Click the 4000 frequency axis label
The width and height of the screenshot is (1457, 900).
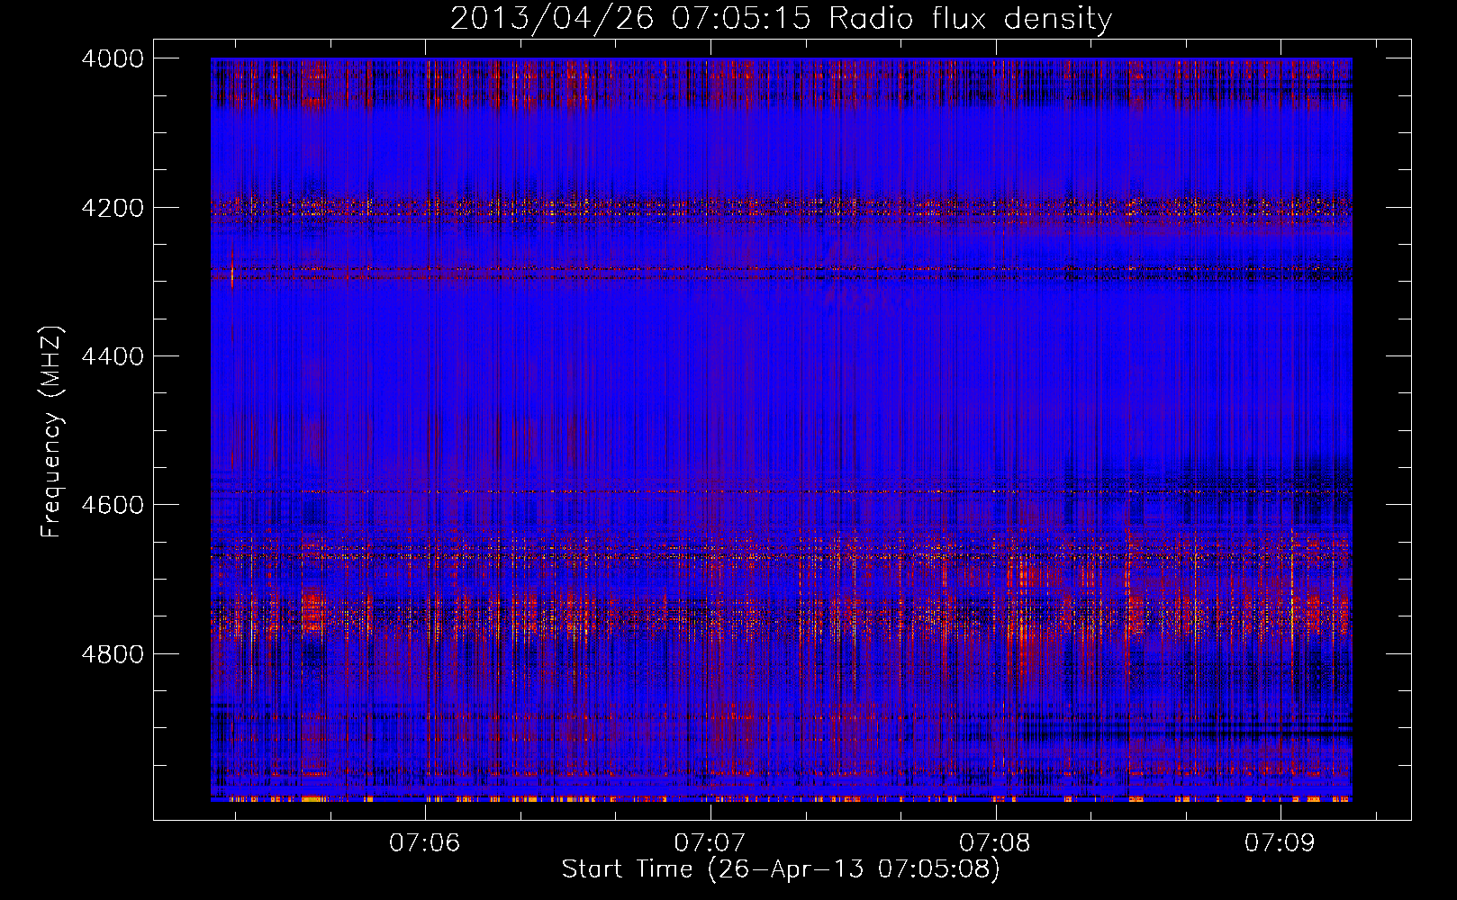tap(113, 58)
